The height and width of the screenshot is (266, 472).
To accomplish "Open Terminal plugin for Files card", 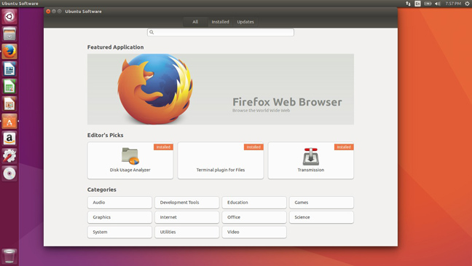I will pos(221,160).
